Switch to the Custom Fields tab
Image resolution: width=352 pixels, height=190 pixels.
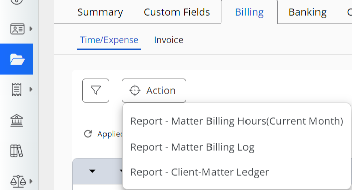[x=177, y=12]
